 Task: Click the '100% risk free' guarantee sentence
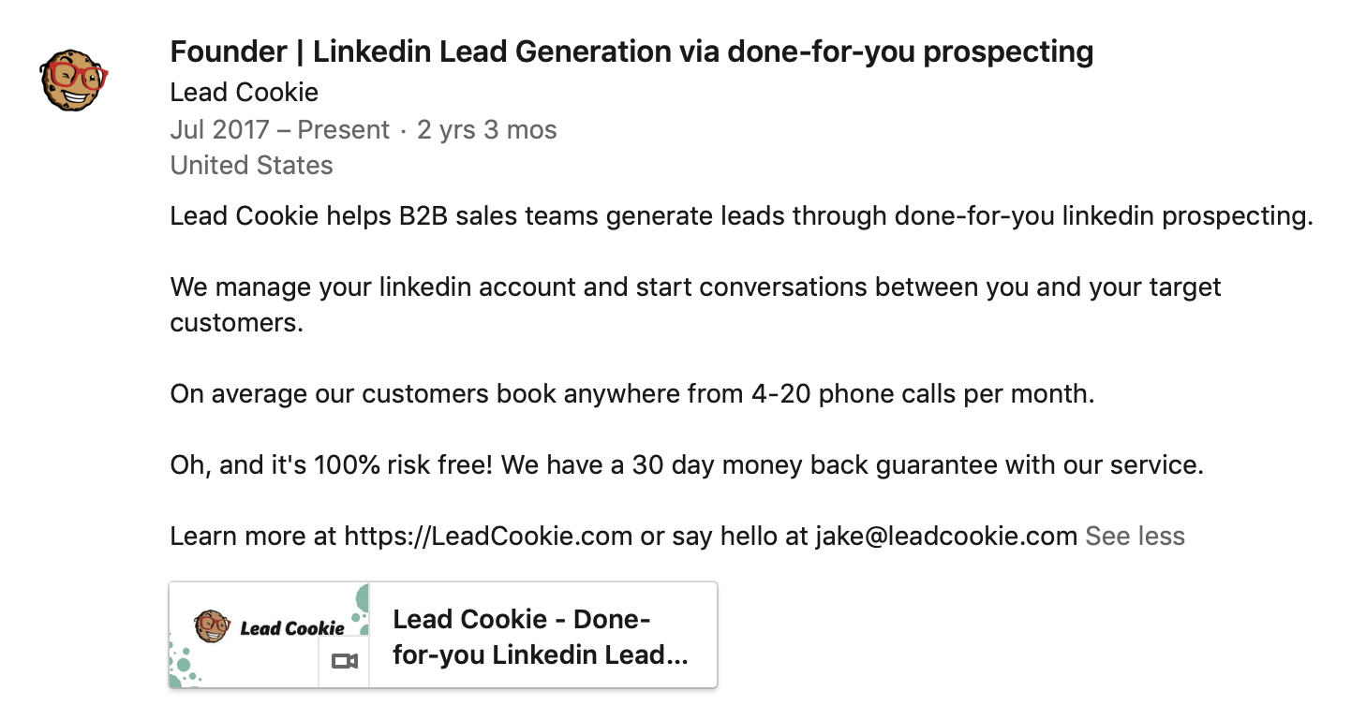[686, 465]
